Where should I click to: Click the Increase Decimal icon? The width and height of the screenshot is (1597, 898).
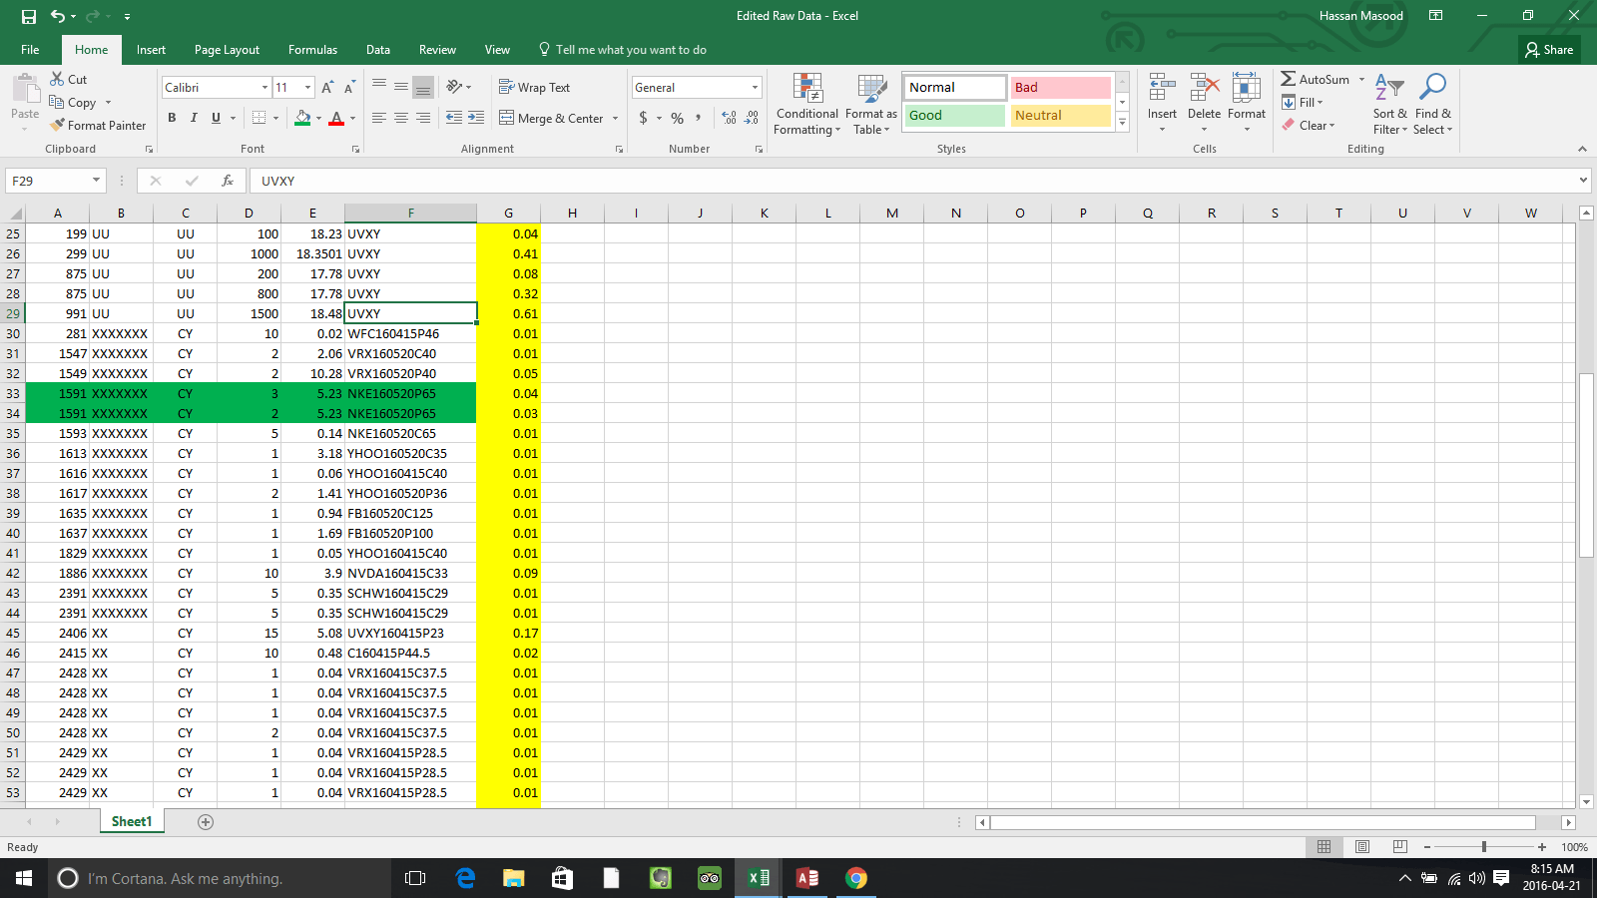[x=729, y=118]
